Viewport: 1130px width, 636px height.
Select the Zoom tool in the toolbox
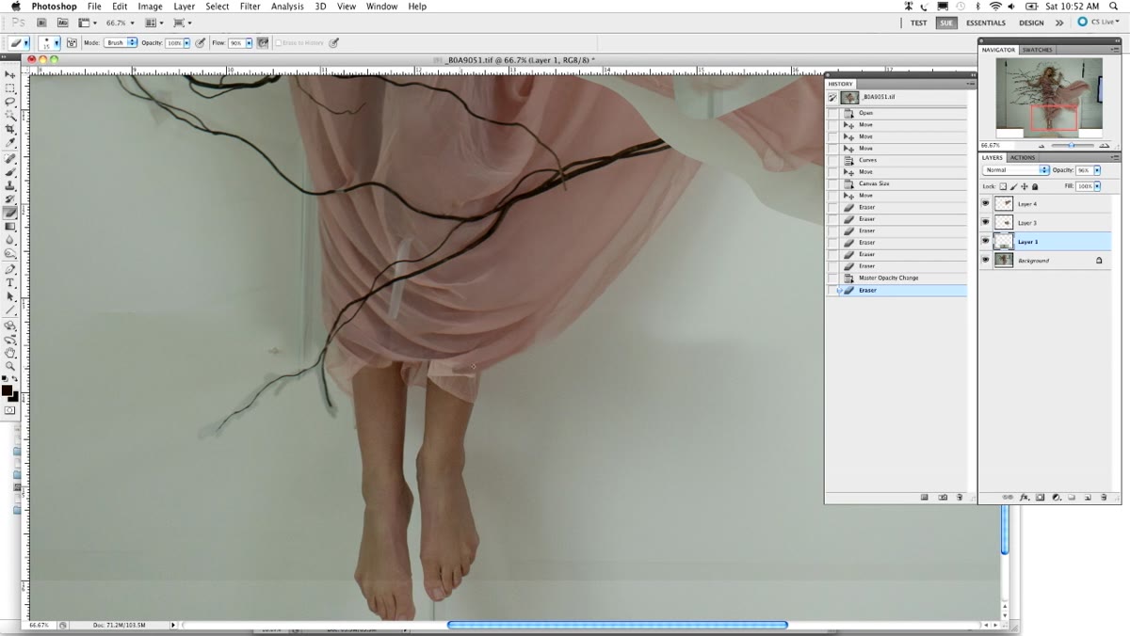[x=10, y=366]
